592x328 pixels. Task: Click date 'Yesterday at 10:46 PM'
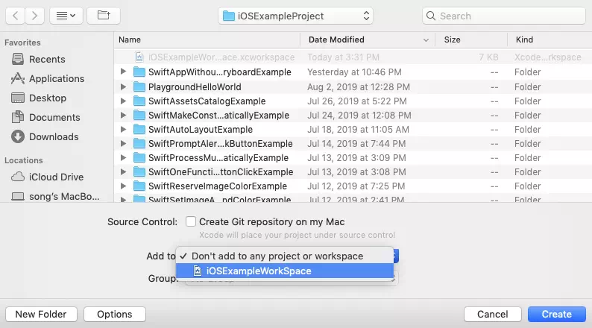tap(354, 72)
